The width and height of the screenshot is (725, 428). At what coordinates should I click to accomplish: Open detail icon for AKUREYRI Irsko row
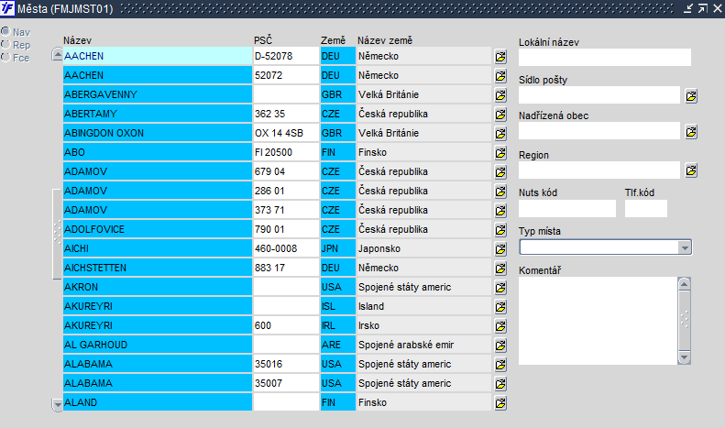click(x=500, y=326)
